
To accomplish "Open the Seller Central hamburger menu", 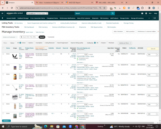I will pos(2,13).
